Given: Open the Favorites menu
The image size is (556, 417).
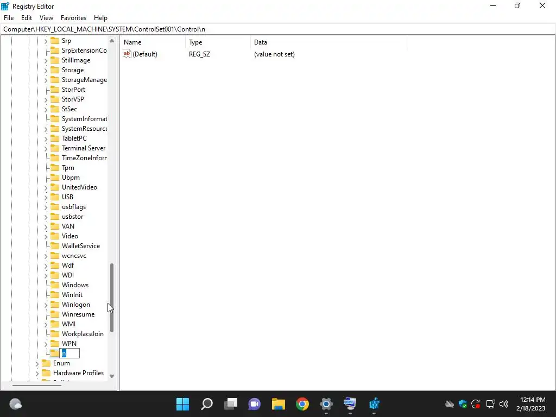Looking at the screenshot, I should pyautogui.click(x=73, y=18).
